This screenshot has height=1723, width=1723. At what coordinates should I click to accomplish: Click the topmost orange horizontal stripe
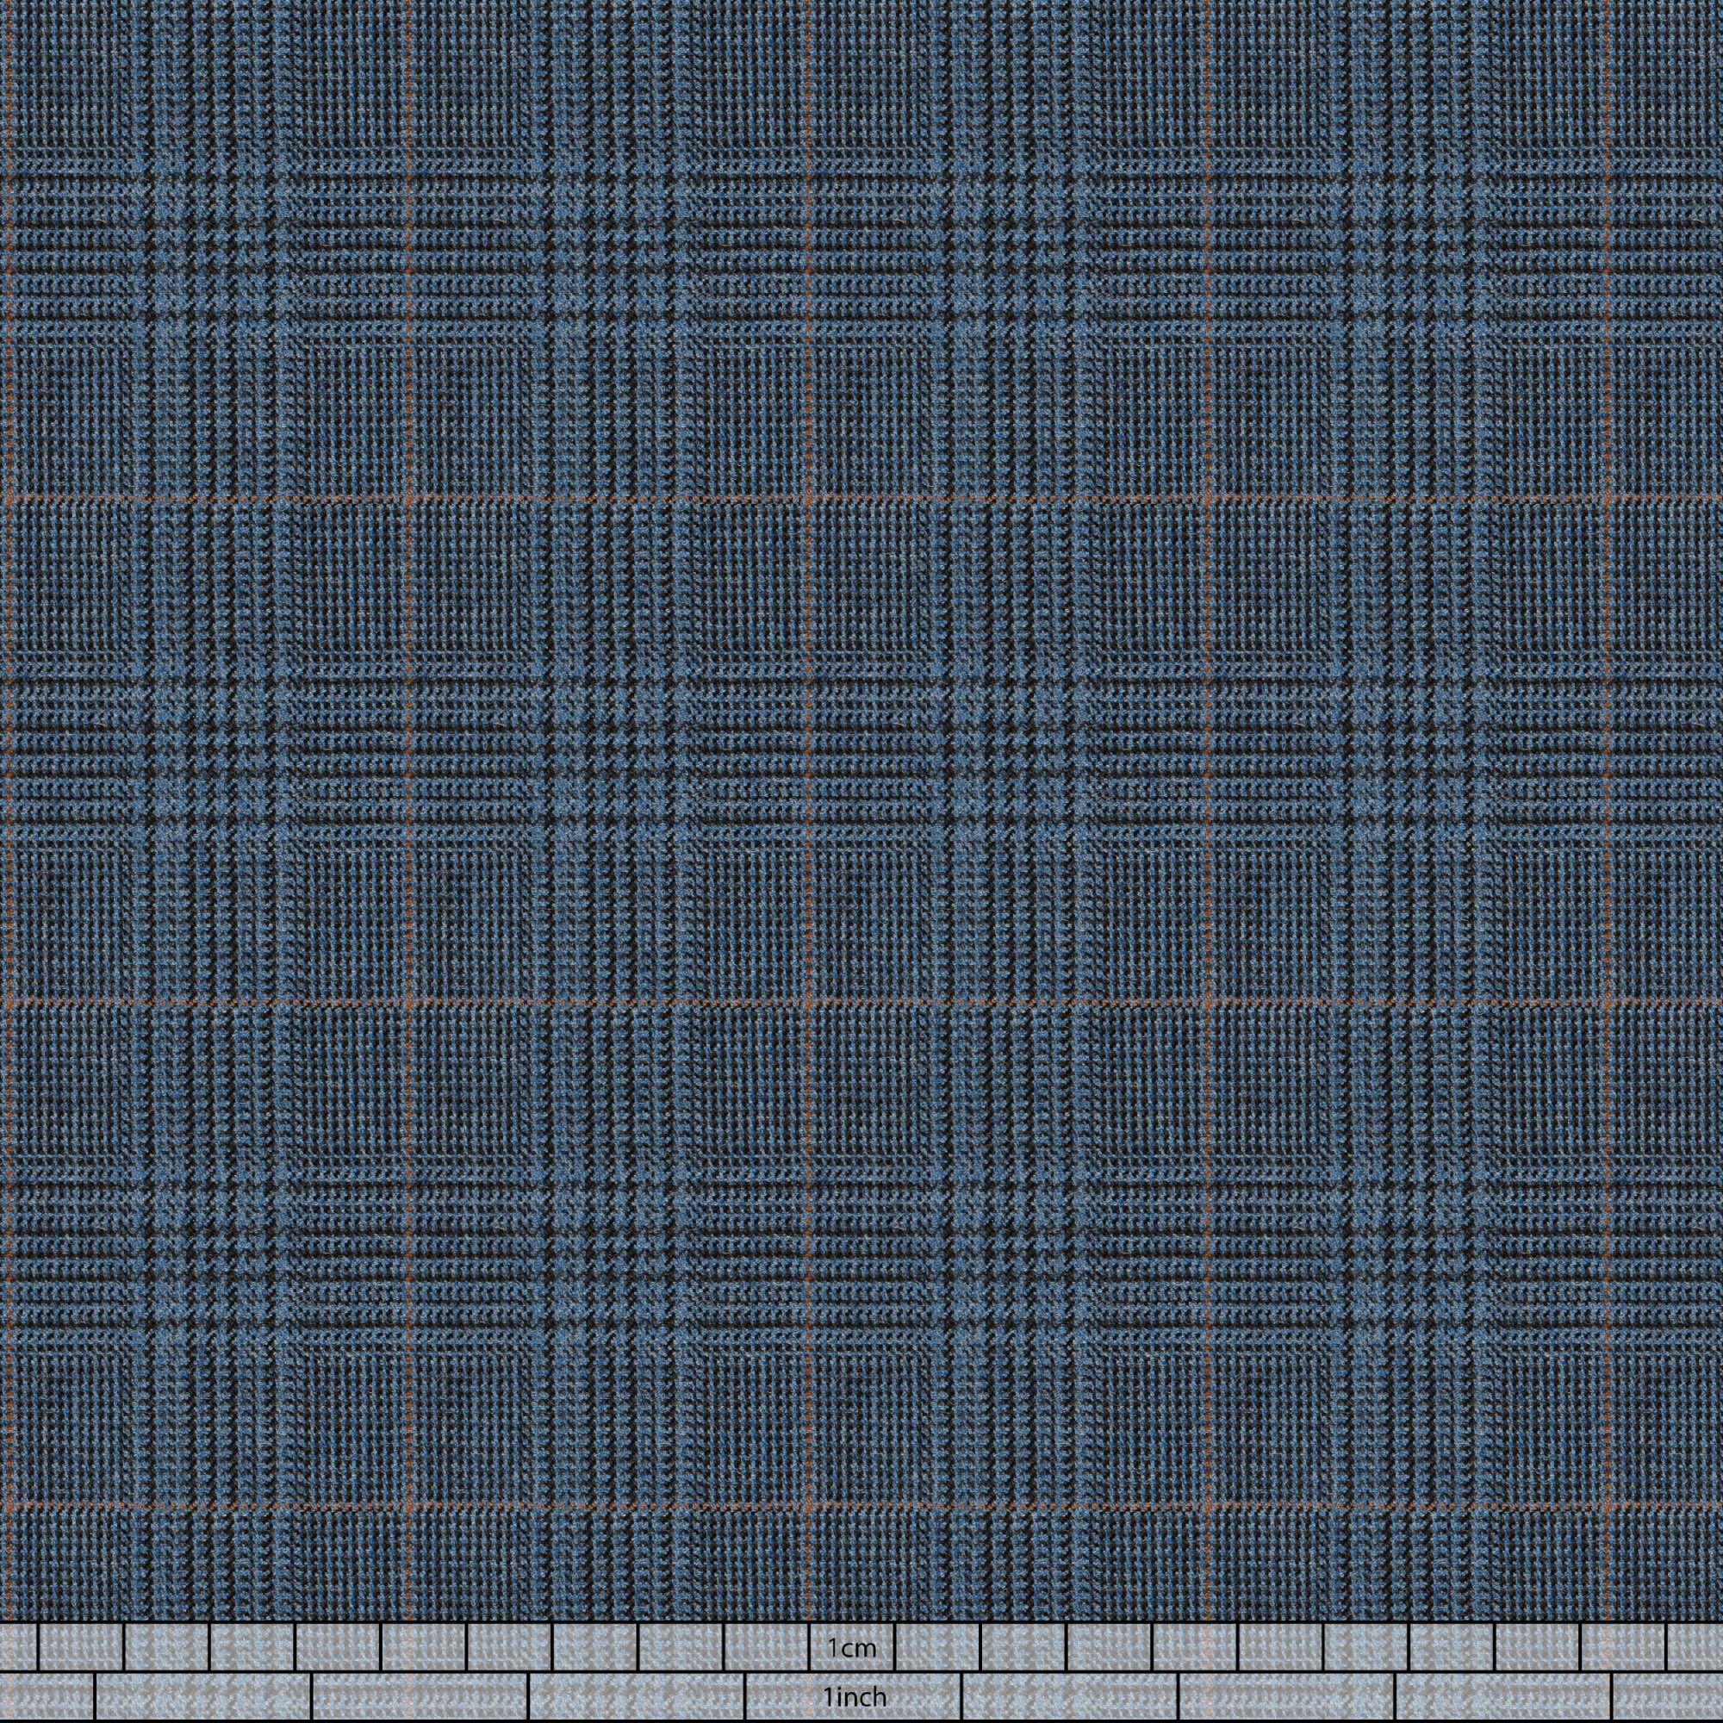625,499
